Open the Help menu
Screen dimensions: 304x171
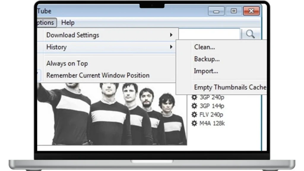coord(68,23)
